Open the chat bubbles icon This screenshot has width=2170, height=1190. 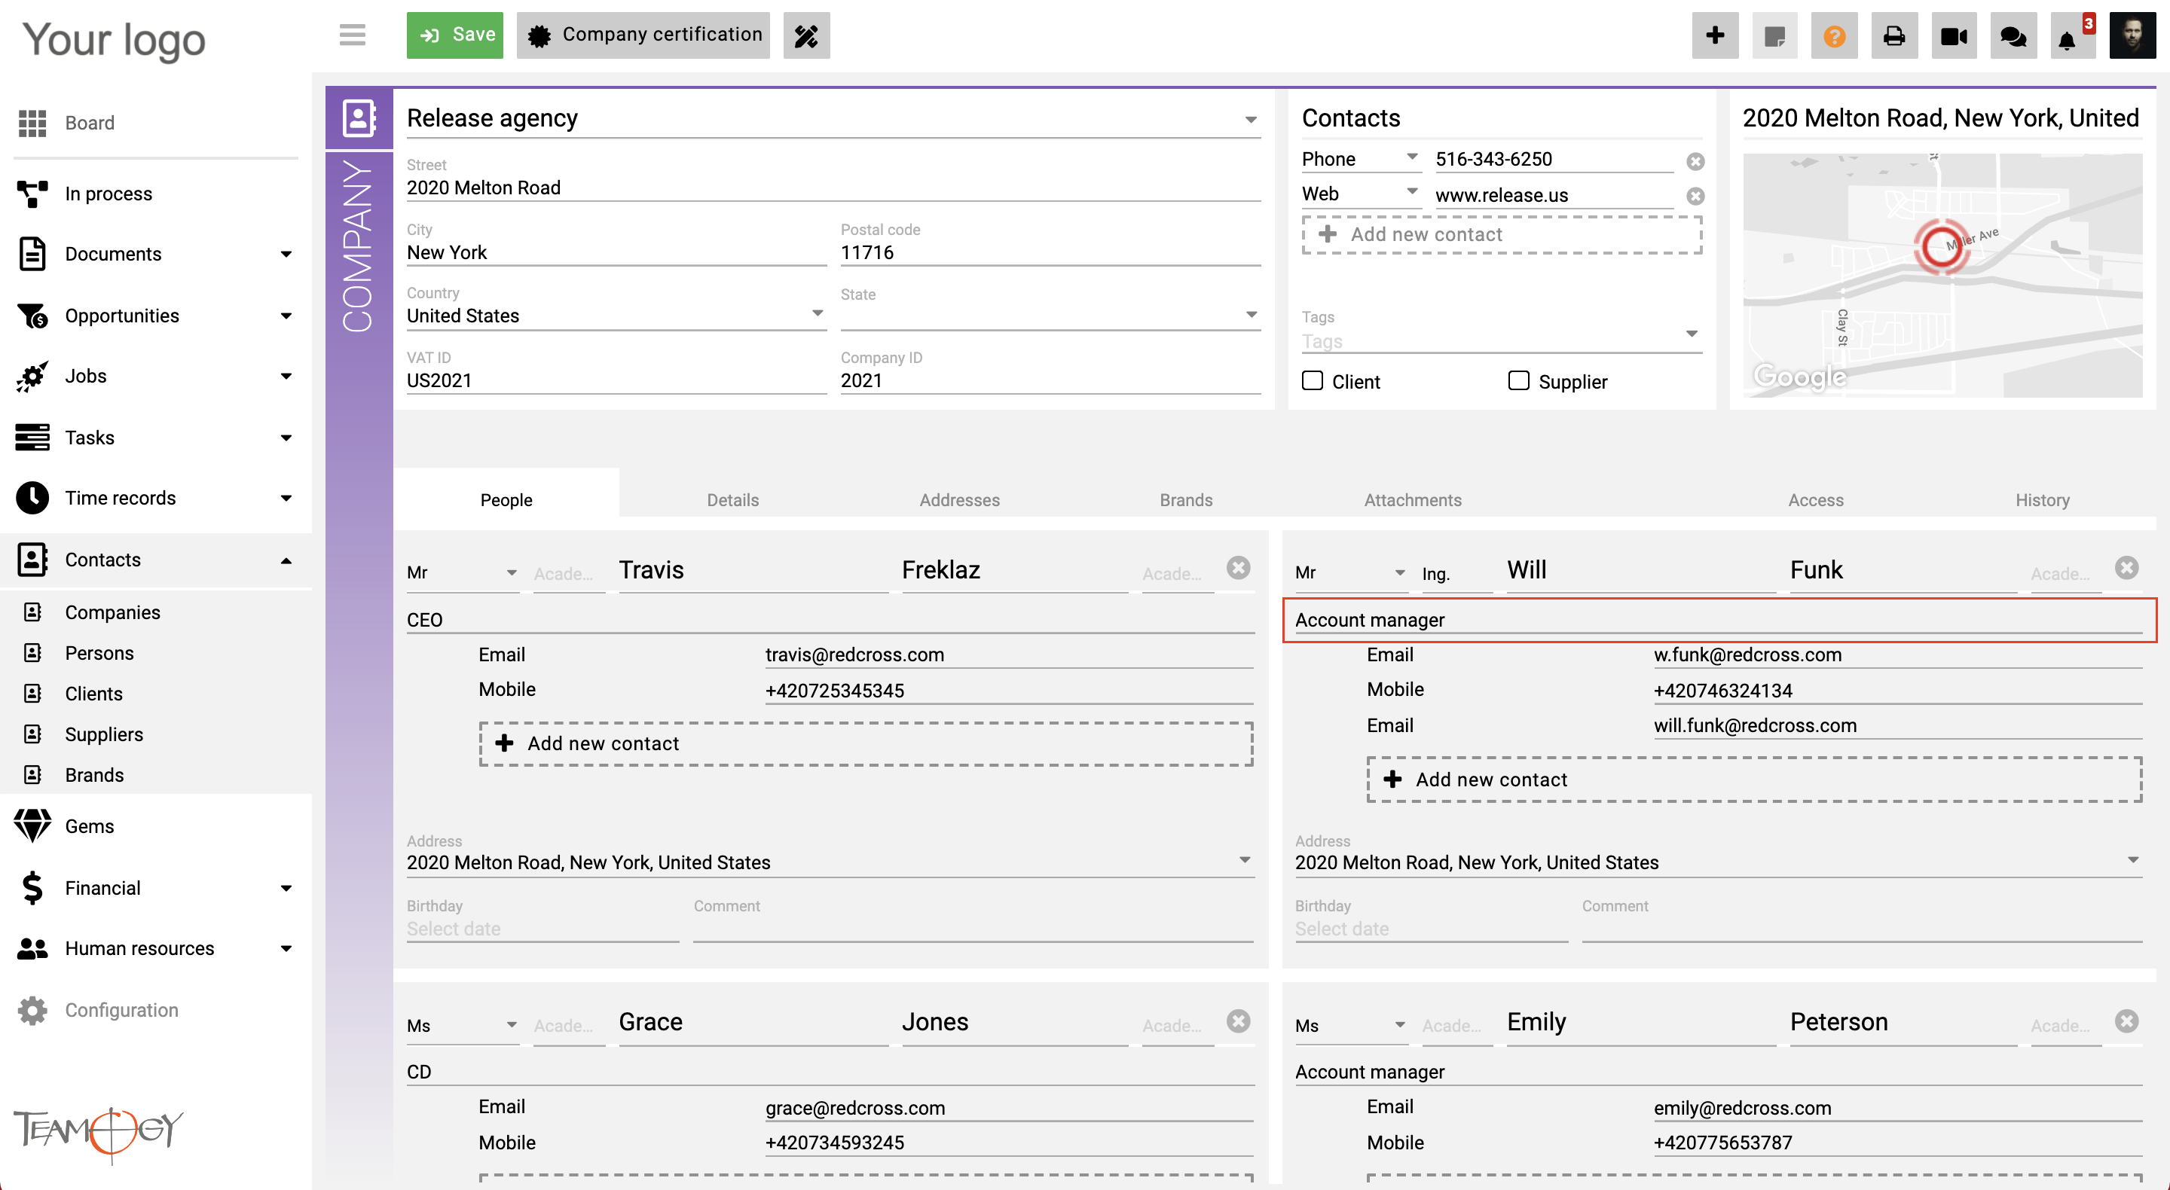[x=2013, y=35]
